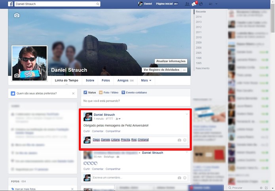
Task: Jump to 2008 in timeline navigator
Action: [199, 48]
